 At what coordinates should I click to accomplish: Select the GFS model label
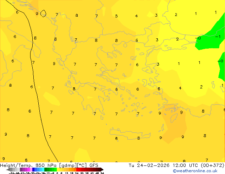pyautogui.click(x=94, y=165)
